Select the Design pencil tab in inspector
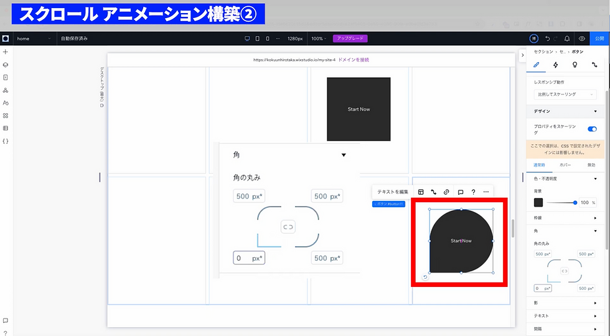The height and width of the screenshot is (336, 610). pos(536,65)
